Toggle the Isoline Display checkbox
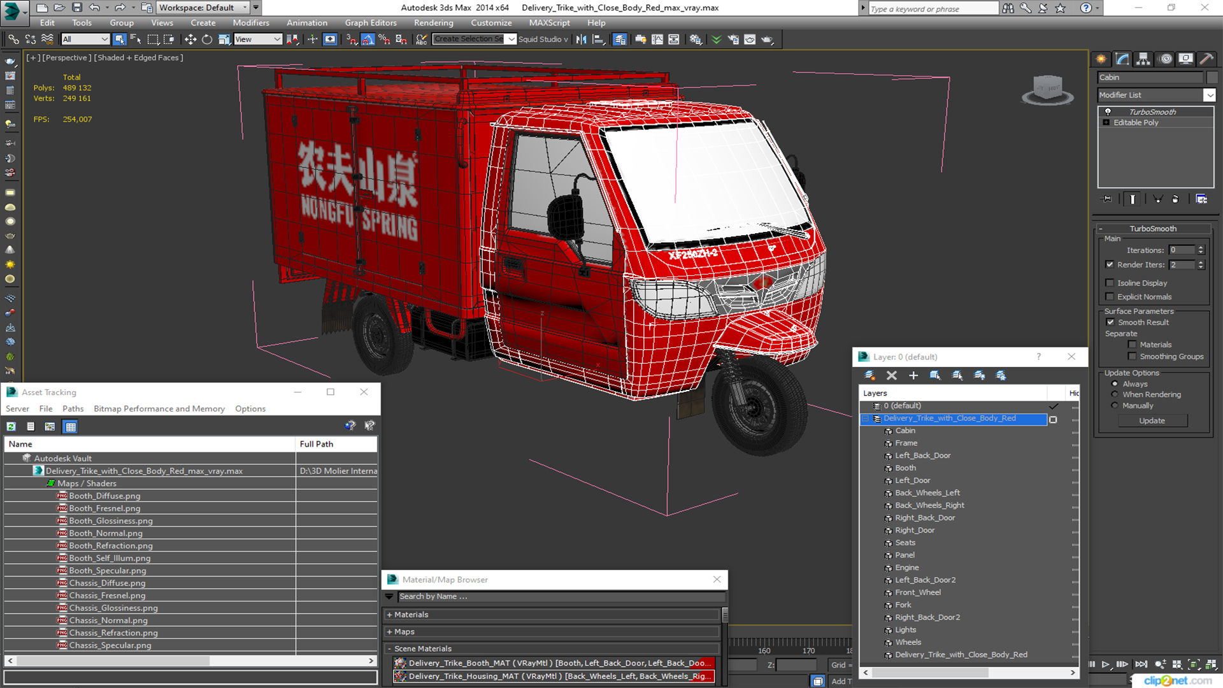The image size is (1223, 688). [1110, 283]
